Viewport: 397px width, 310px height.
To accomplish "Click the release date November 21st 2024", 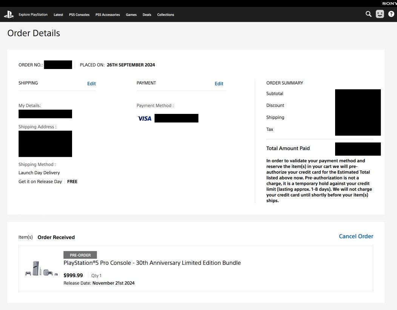I will tap(114, 283).
